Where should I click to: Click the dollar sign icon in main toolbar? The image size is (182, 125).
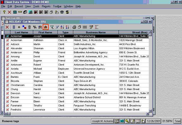[67, 12]
